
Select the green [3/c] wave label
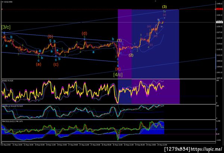click(6, 27)
